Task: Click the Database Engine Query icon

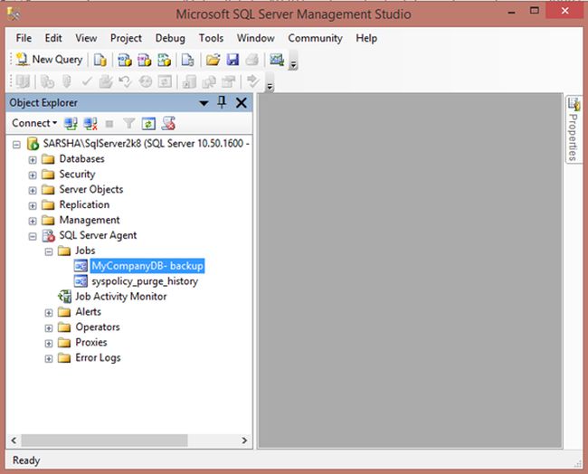Action: tap(100, 60)
